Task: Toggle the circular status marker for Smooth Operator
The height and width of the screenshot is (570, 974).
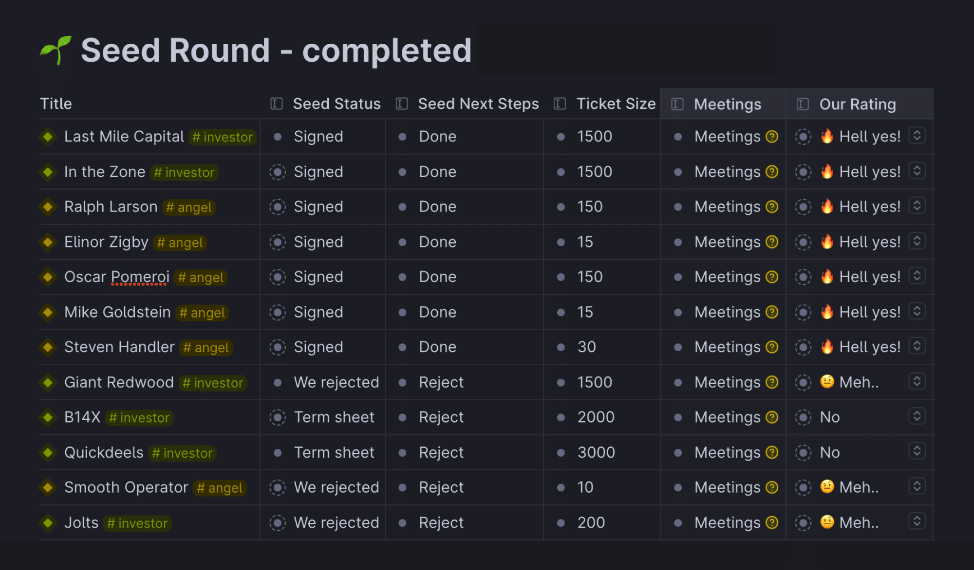Action: (278, 487)
